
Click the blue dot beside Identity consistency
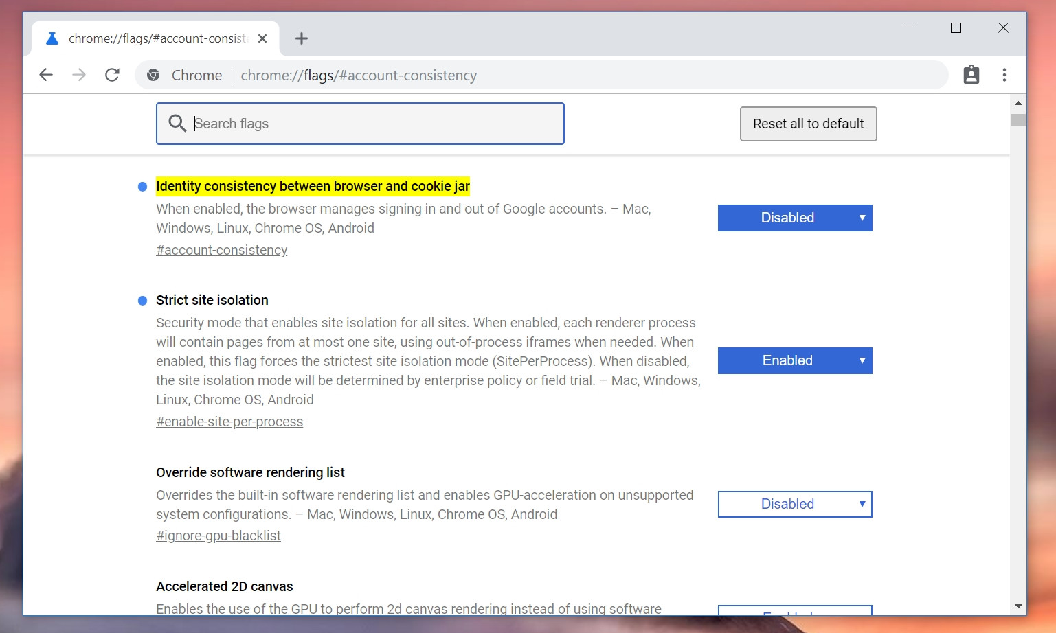coord(143,187)
